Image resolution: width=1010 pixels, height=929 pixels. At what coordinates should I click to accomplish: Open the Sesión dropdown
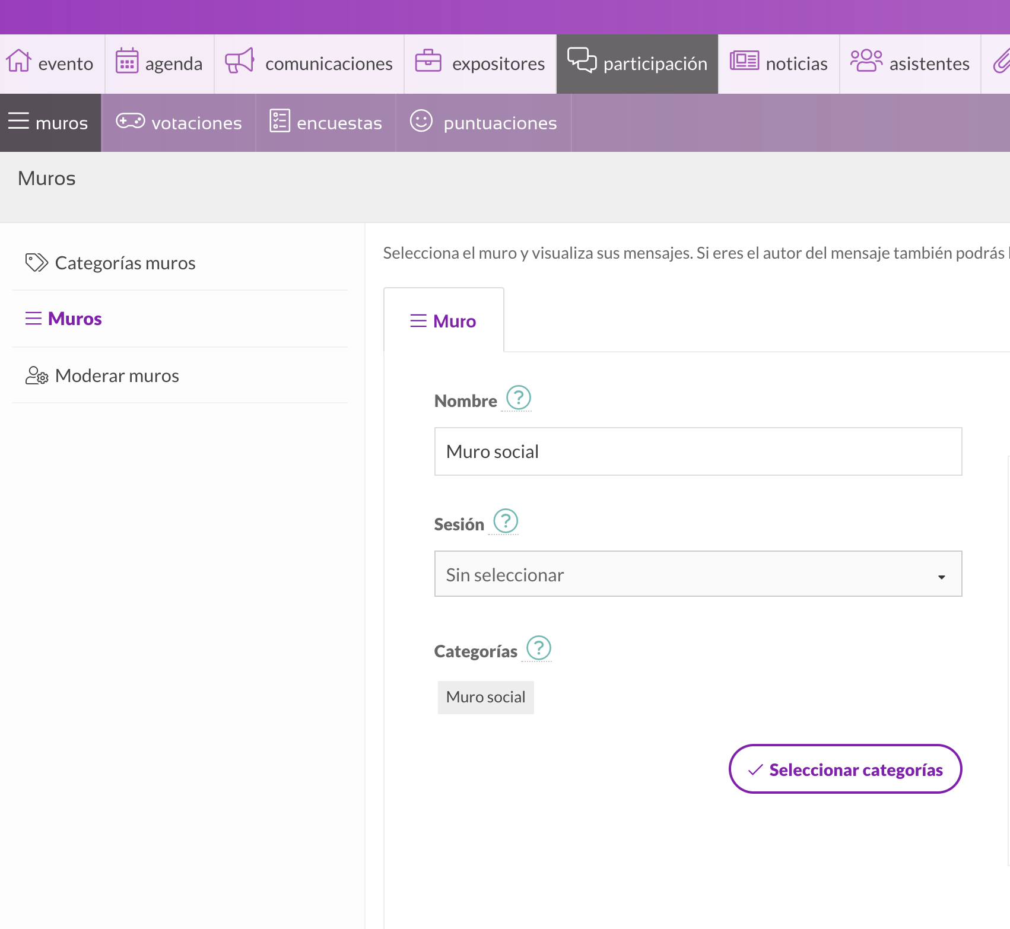click(x=698, y=574)
